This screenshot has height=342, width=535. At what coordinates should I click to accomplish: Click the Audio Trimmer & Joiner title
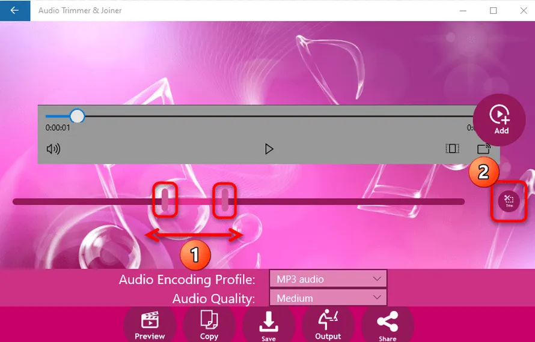[80, 11]
